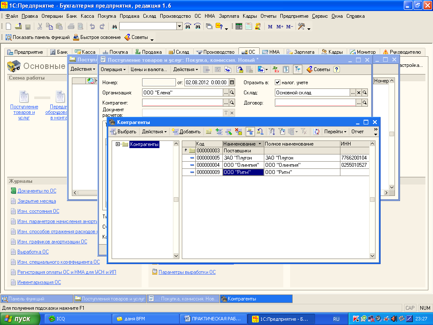Expand the Контрагенты tree node
Image resolution: width=433 pixels, height=325 pixels.
[118, 144]
